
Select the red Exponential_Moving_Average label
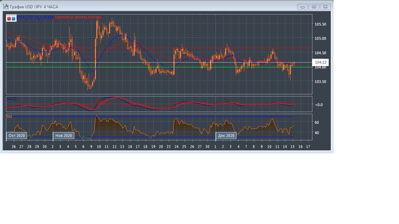tap(78, 17)
